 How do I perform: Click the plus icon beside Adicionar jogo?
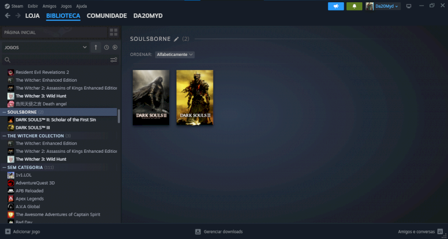(8, 231)
